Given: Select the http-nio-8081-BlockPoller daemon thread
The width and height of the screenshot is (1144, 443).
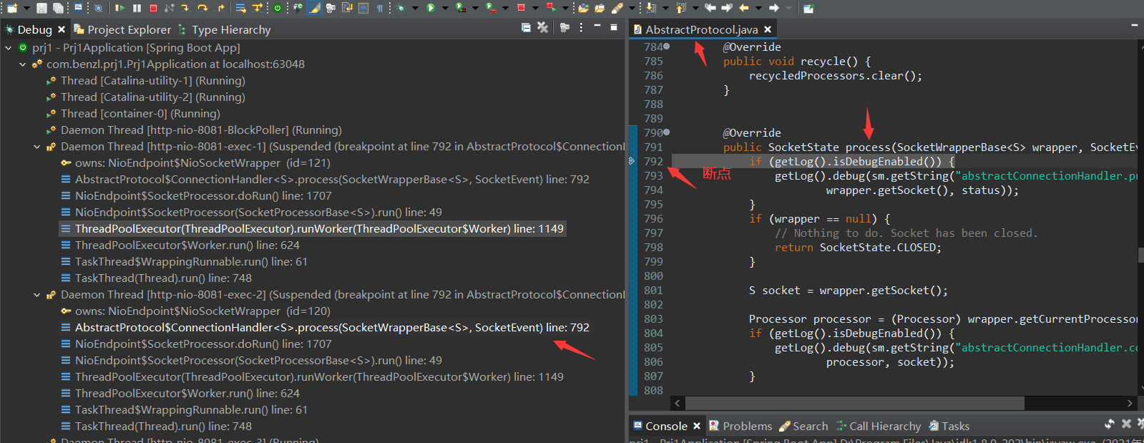Looking at the screenshot, I should 194,130.
